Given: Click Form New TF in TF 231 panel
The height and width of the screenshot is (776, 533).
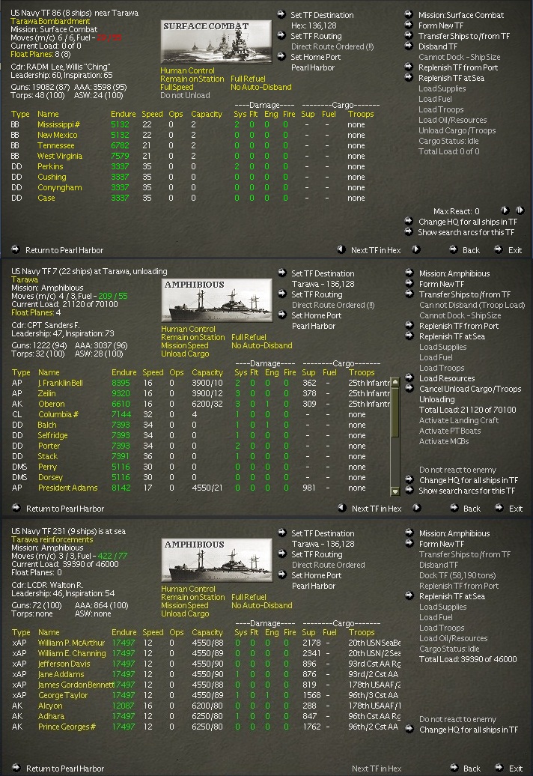Looking at the screenshot, I should coord(442,544).
